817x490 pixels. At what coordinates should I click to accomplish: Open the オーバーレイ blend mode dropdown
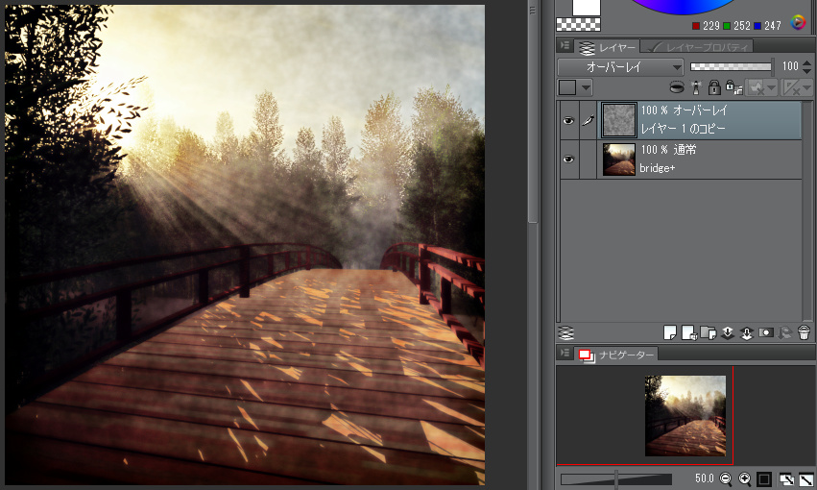click(x=620, y=67)
